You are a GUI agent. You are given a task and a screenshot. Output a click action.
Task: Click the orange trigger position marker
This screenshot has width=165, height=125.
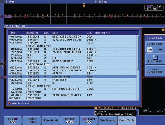84,5
